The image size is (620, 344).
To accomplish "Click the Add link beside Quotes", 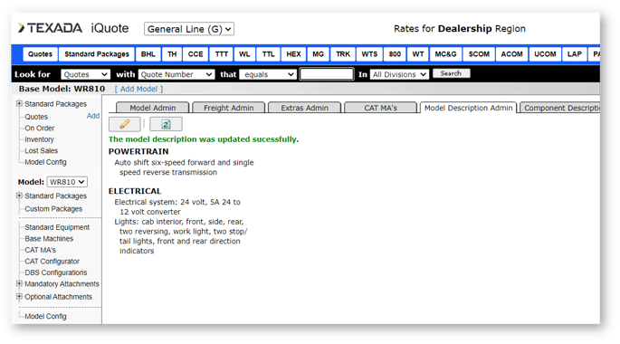I will click(93, 116).
